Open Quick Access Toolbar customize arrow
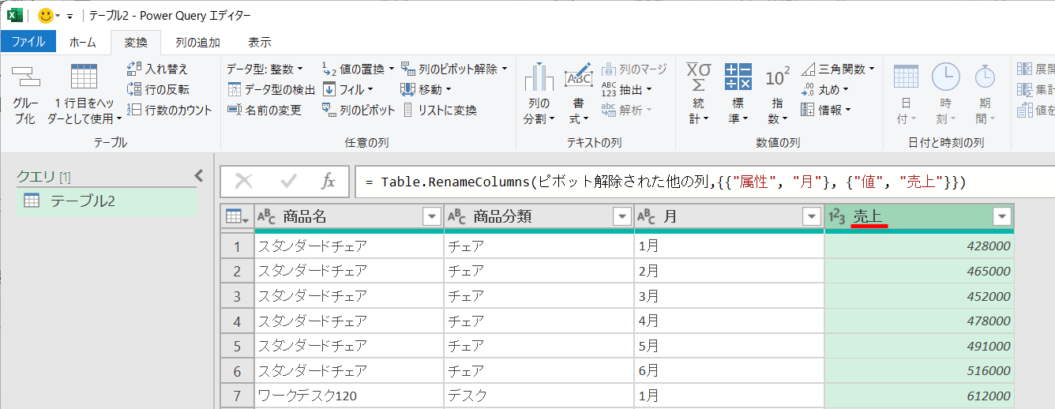This screenshot has height=409, width=1055. [x=69, y=16]
